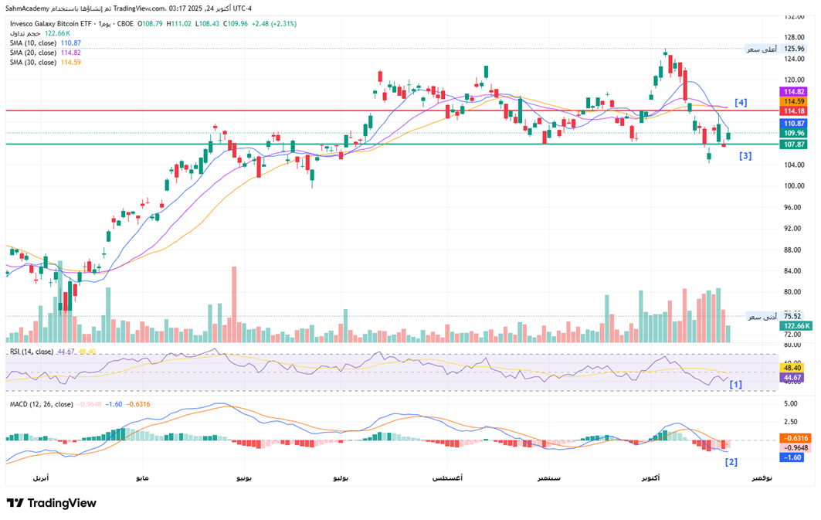Click the purple 114.82 SMA price tag
821x520 pixels.
[x=794, y=92]
